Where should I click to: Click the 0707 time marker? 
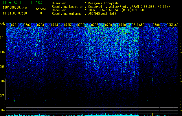pyautogui.click(x=95, y=25)
